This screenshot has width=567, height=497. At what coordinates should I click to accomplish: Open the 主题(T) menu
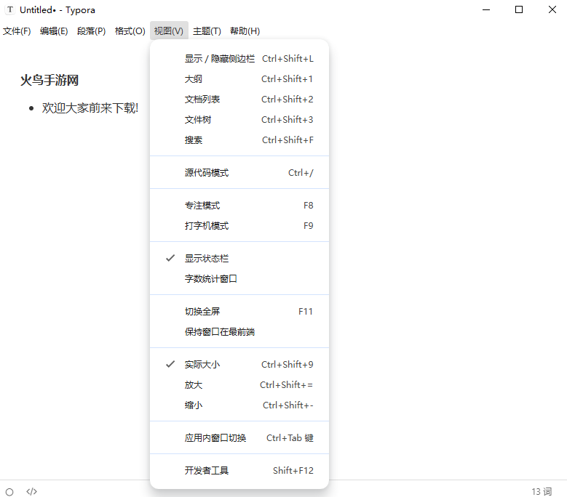(x=207, y=31)
